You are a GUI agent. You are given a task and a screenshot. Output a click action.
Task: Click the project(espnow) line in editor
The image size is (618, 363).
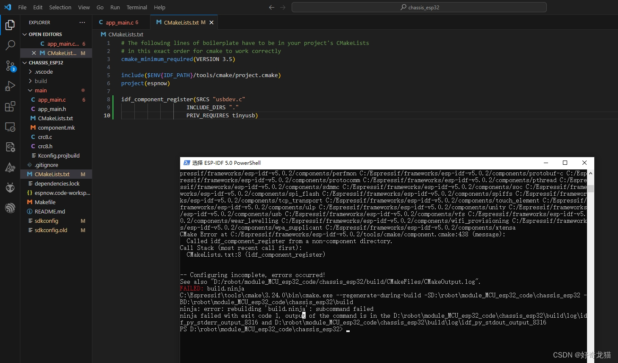145,83
